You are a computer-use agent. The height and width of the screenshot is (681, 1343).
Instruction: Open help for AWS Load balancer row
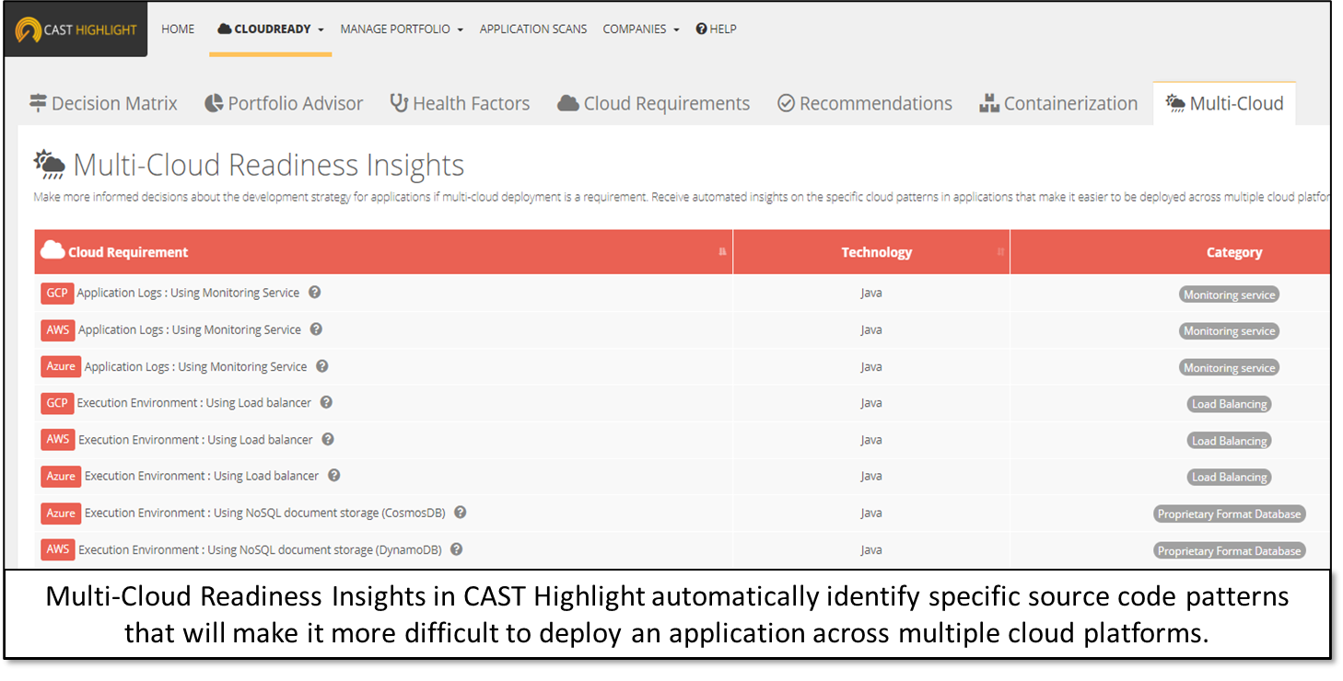point(328,439)
